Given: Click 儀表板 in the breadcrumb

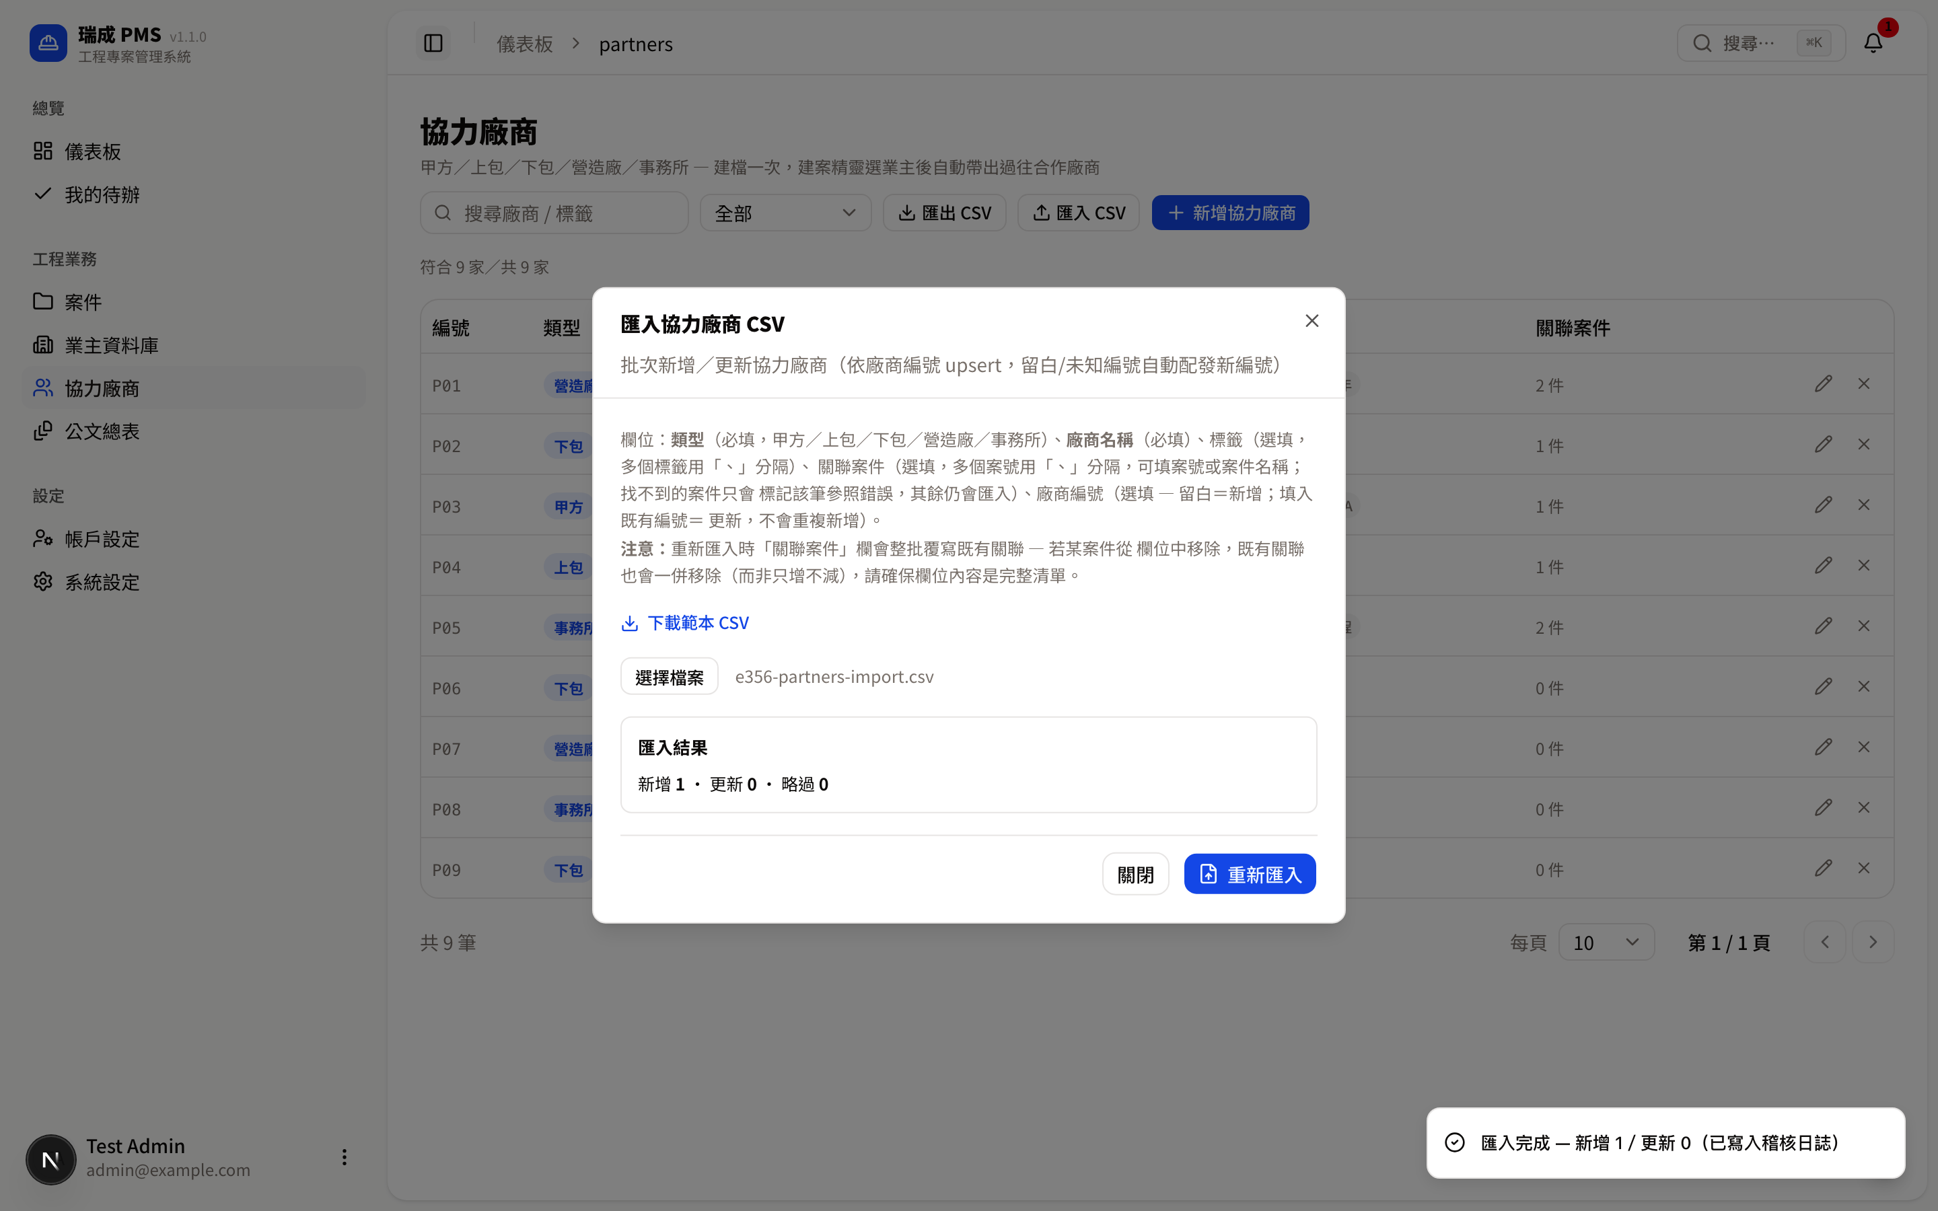Looking at the screenshot, I should tap(525, 44).
